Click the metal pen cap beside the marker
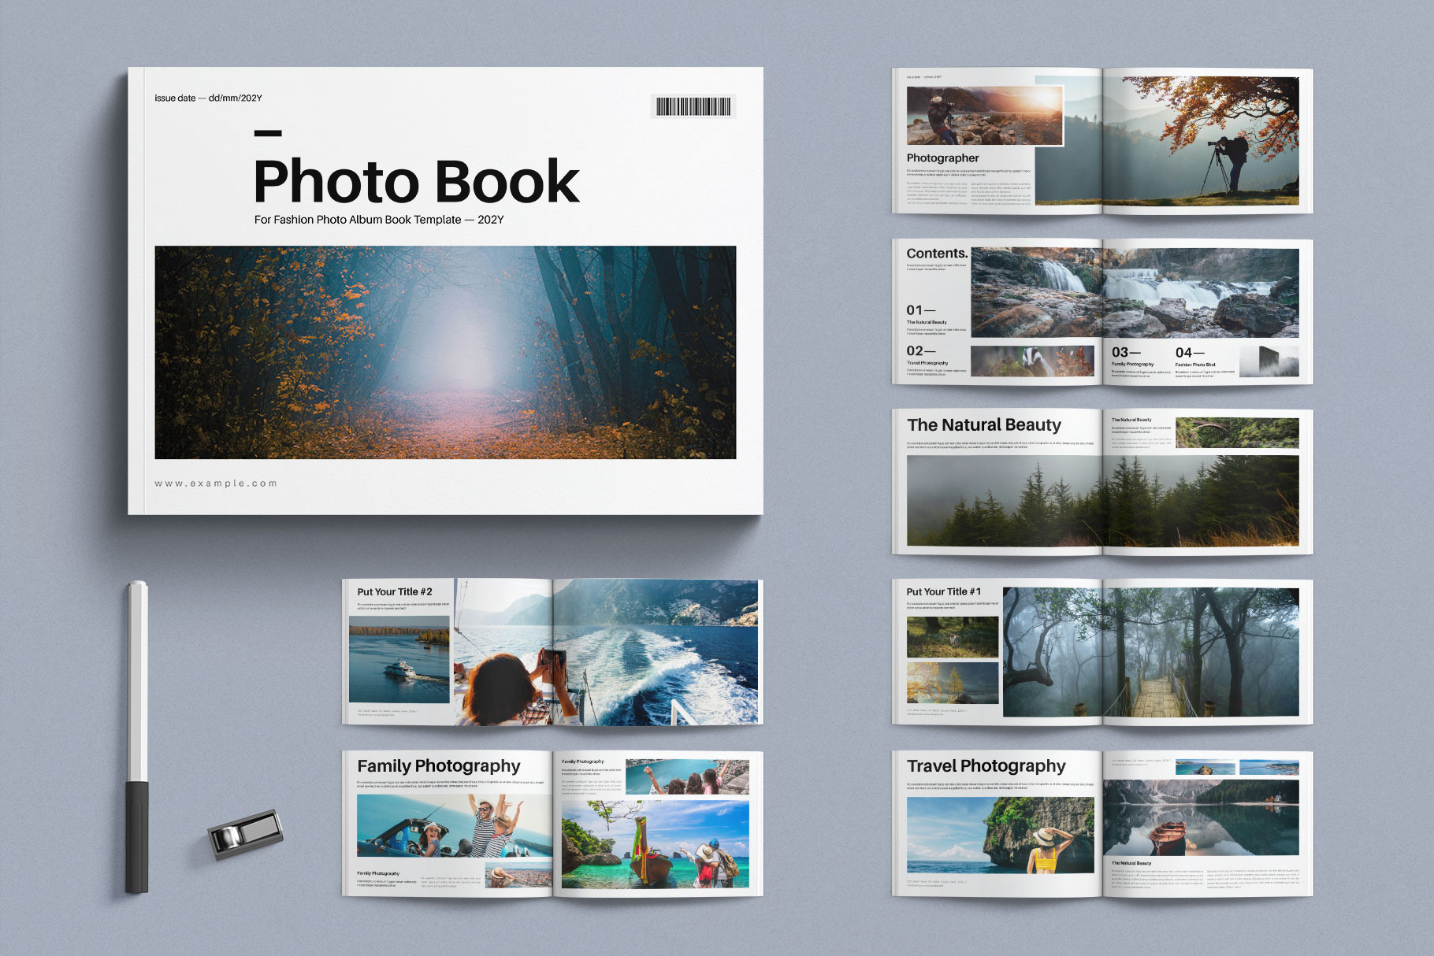1434x956 pixels. coord(245,832)
